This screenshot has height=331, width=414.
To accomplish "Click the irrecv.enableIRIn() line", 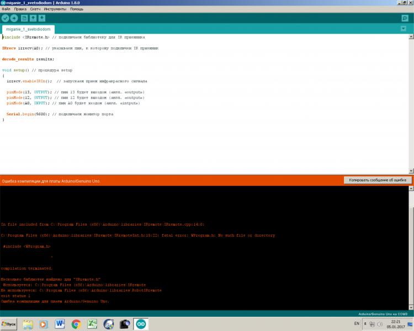I will (x=77, y=81).
